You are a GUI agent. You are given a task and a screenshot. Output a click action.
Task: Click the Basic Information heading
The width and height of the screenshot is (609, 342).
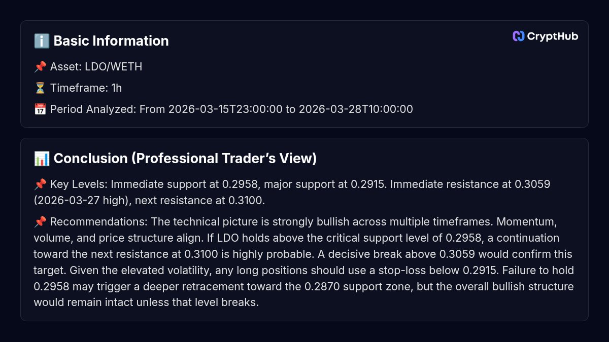pos(111,41)
